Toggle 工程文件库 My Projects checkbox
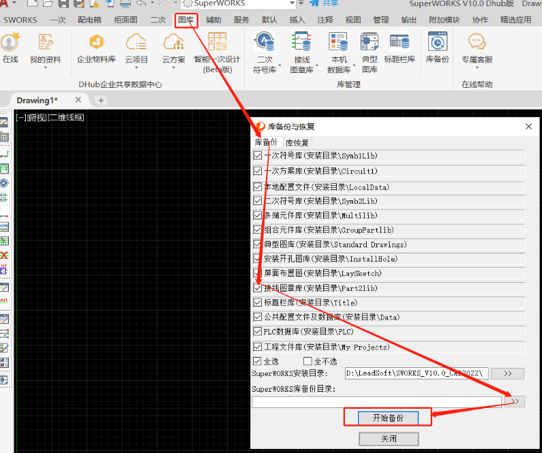 (258, 346)
